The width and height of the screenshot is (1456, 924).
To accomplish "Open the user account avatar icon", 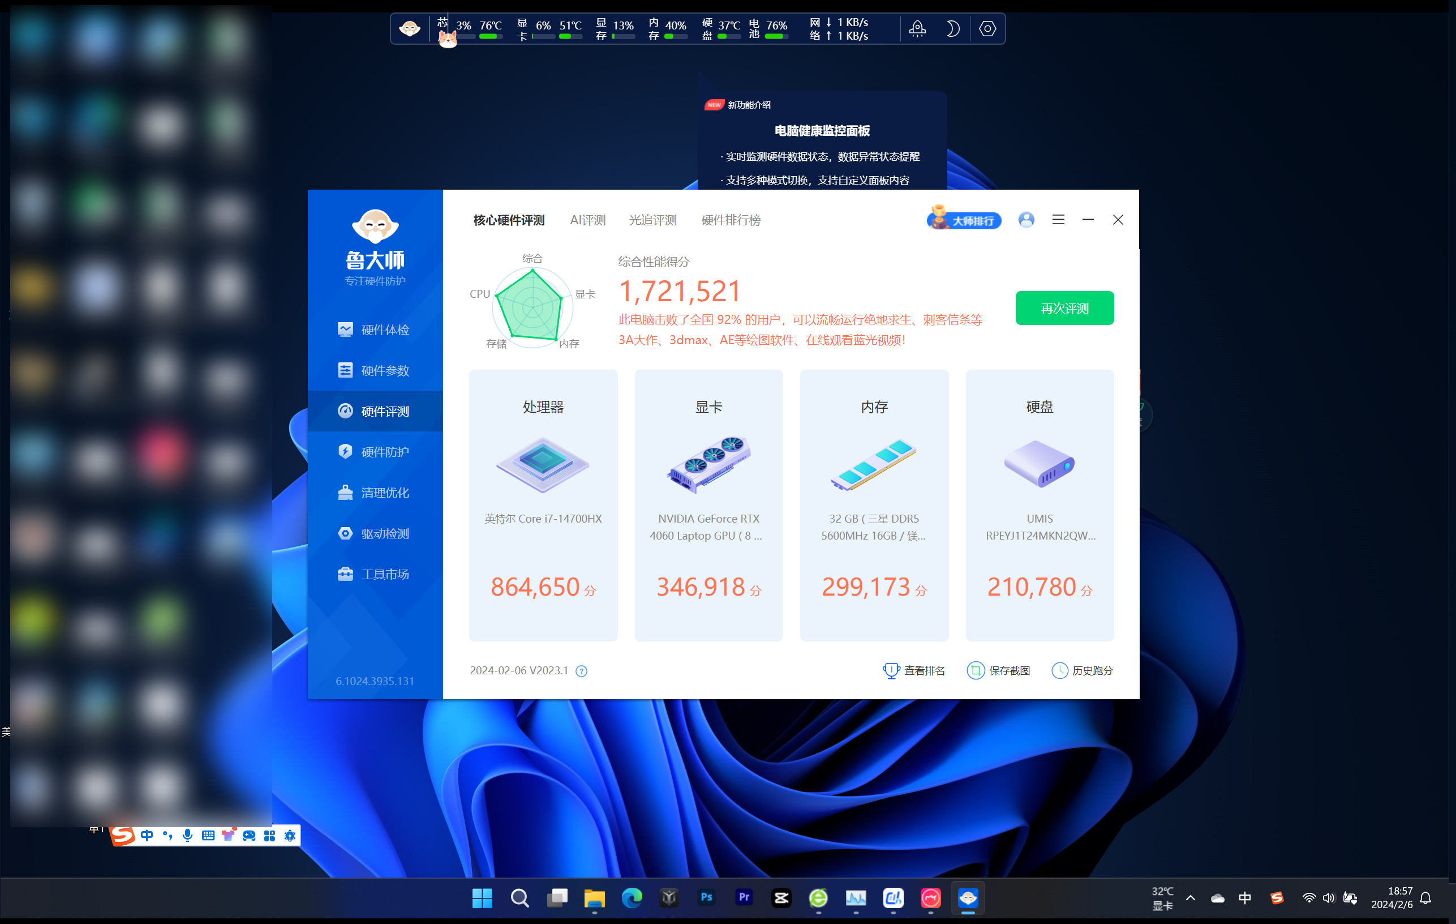I will coord(1026,220).
